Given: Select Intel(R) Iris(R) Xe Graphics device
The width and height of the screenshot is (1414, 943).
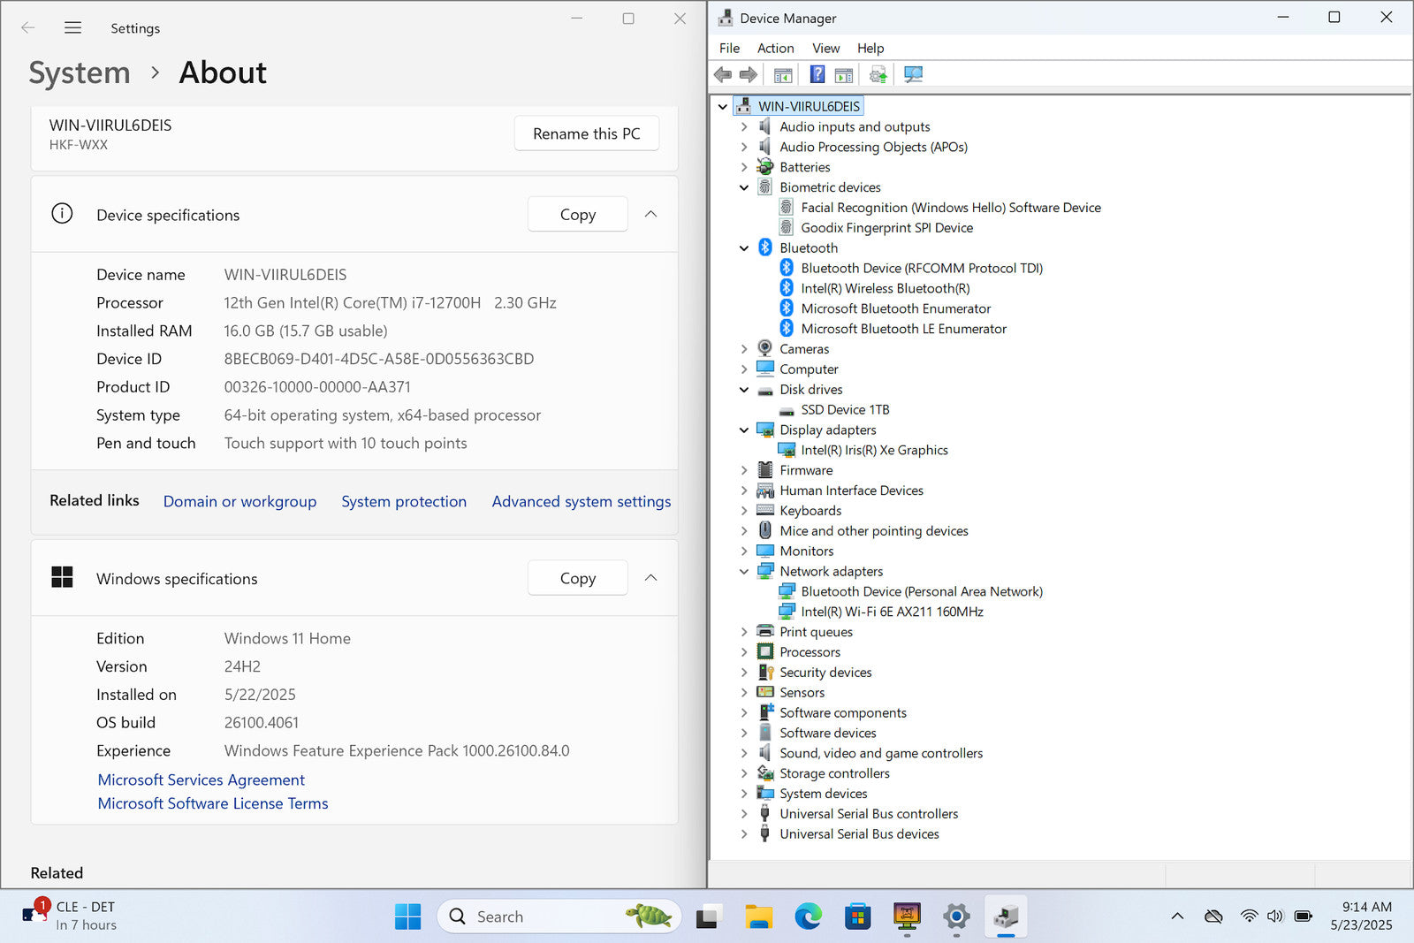Looking at the screenshot, I should (x=873, y=450).
